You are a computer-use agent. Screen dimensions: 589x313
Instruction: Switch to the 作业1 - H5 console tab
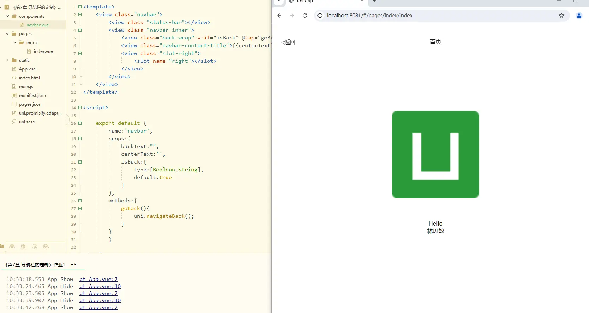[41, 265]
